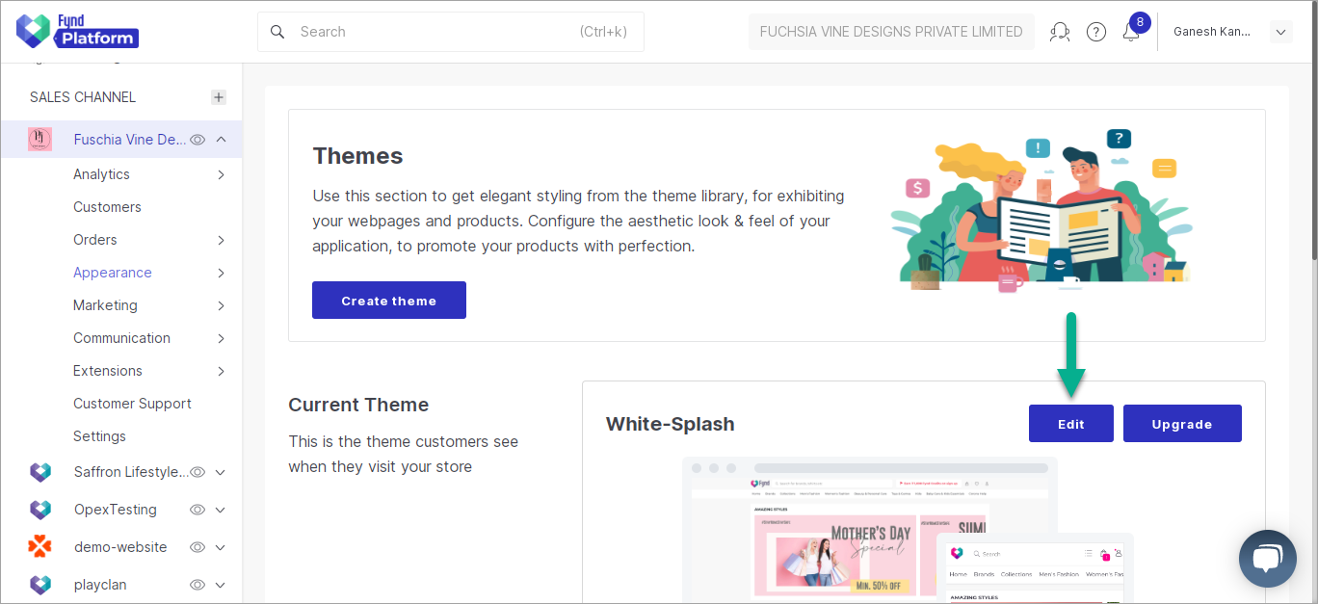Open the chat support bubble
This screenshot has height=604, width=1318.
(x=1268, y=559)
